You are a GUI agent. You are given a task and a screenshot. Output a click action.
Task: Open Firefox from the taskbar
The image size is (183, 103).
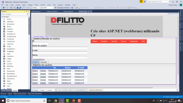[73, 100]
